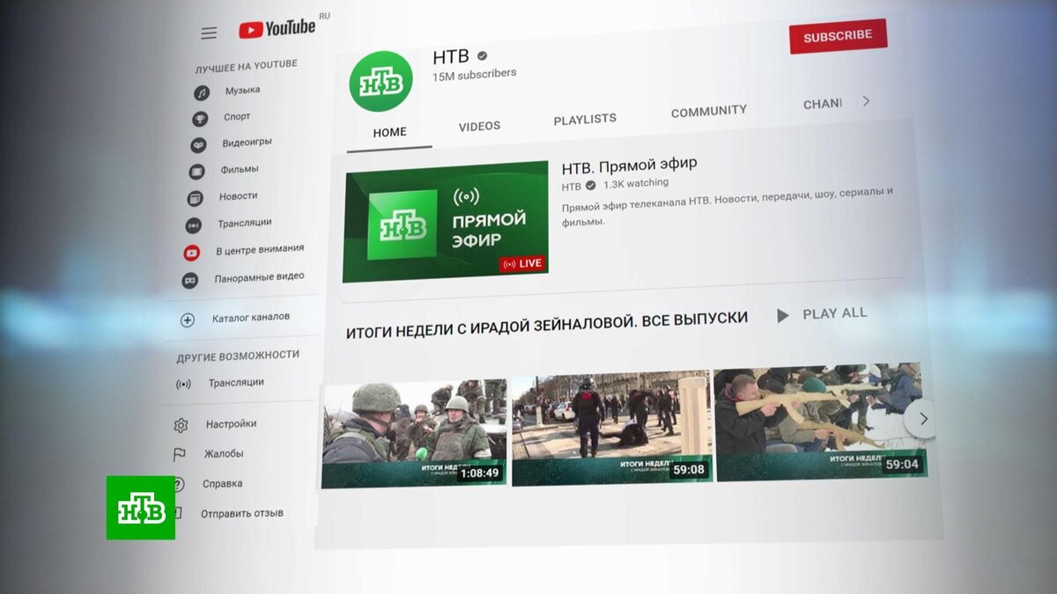Click Отправить отзыв in sidebar
Viewport: 1057px width, 594px height.
pos(242,514)
